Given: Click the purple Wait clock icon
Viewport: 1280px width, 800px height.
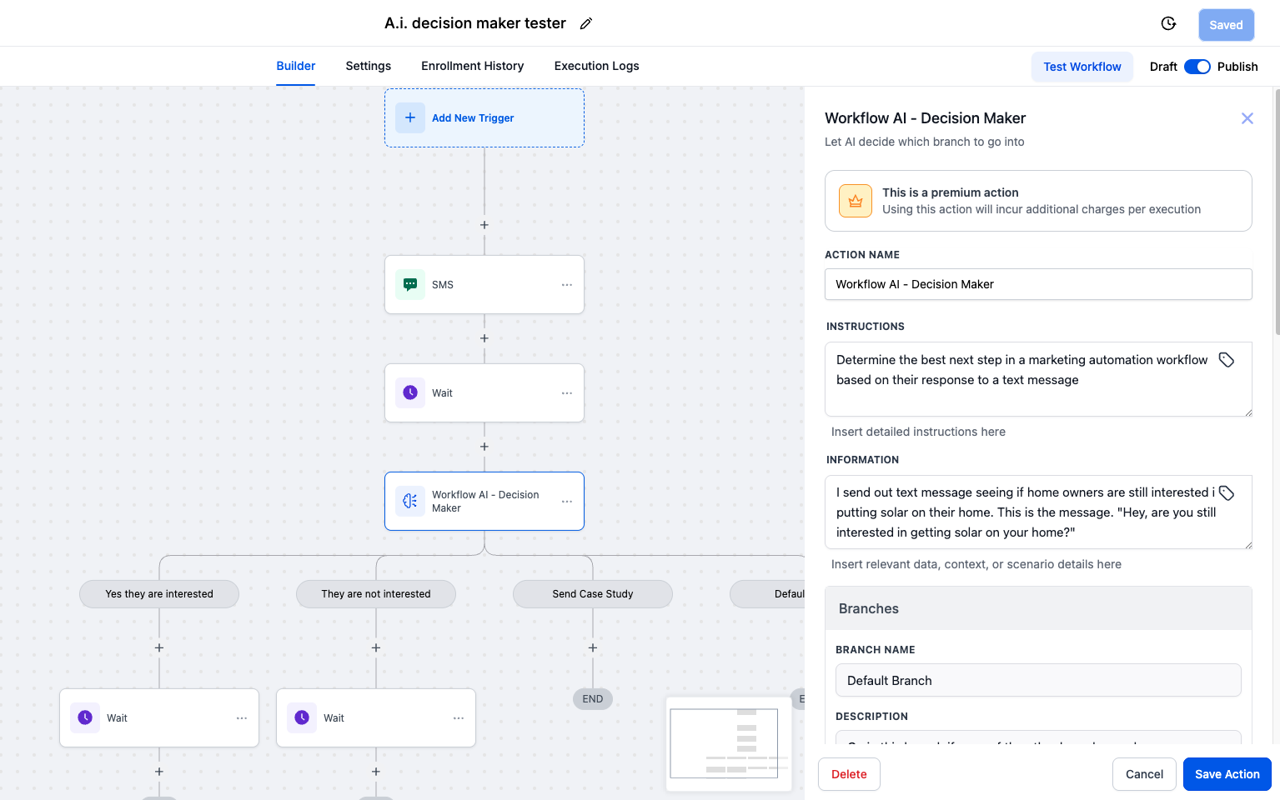Looking at the screenshot, I should click(409, 392).
